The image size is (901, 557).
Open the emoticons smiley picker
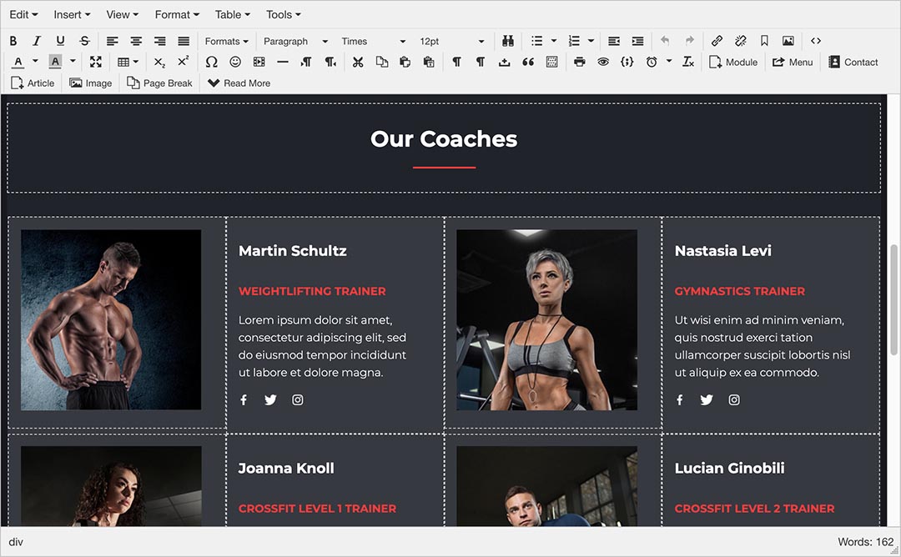(x=235, y=62)
